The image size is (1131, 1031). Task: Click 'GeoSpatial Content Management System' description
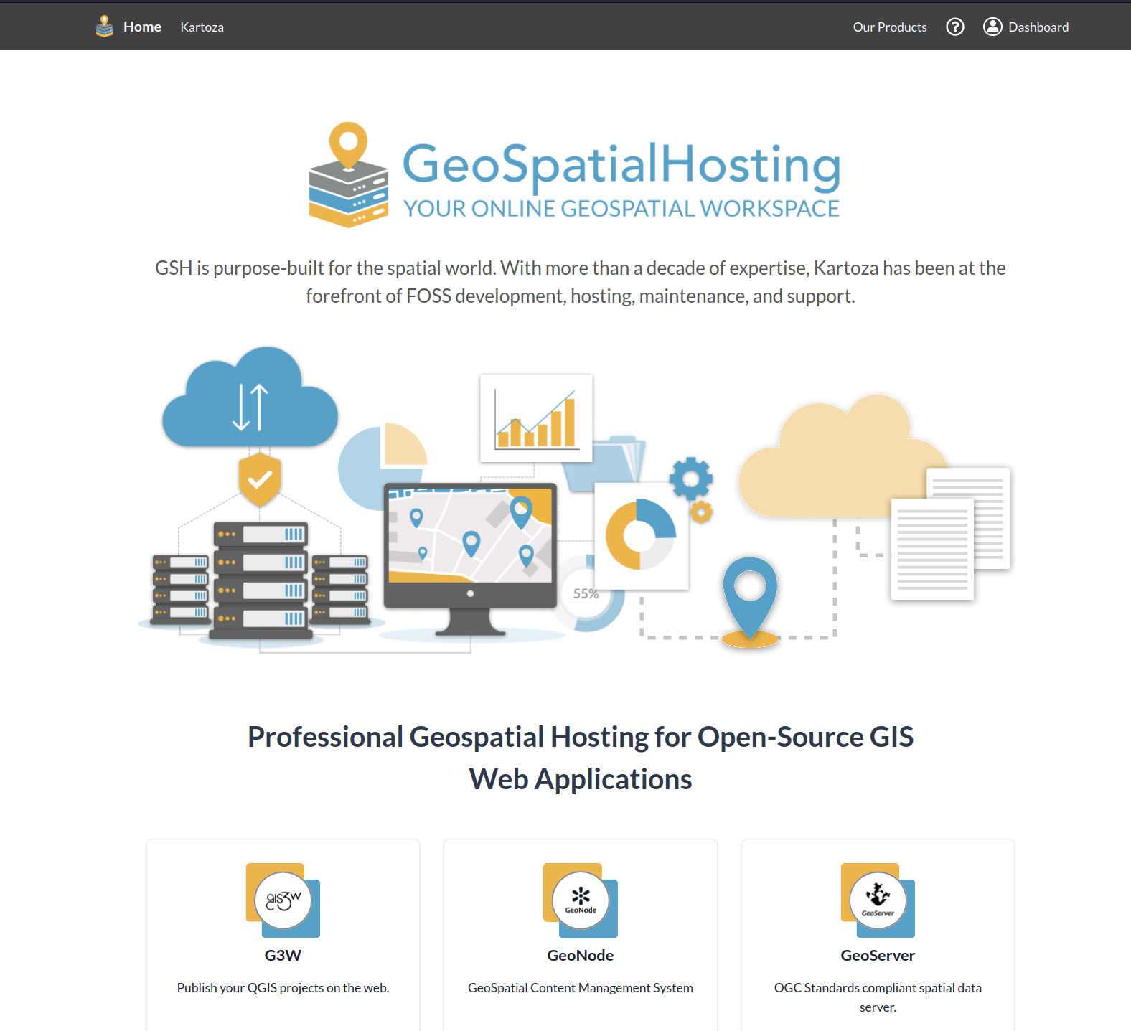point(581,988)
